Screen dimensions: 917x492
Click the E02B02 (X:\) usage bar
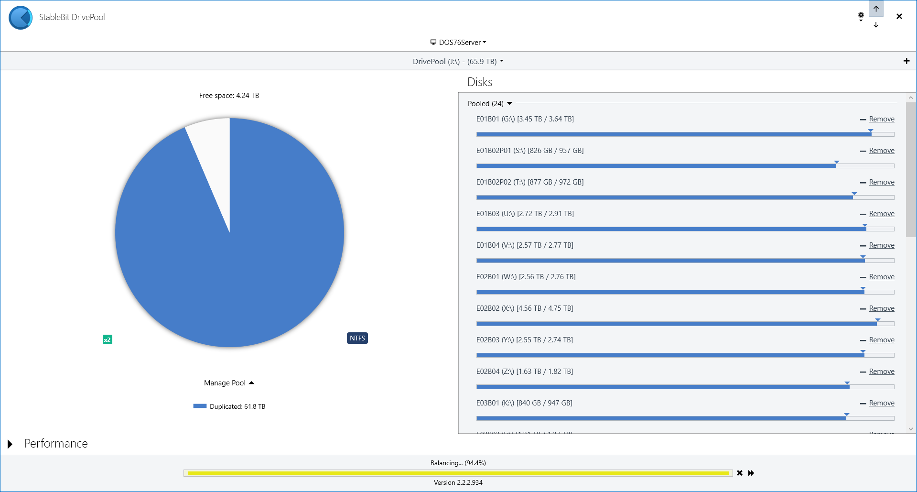(x=685, y=324)
